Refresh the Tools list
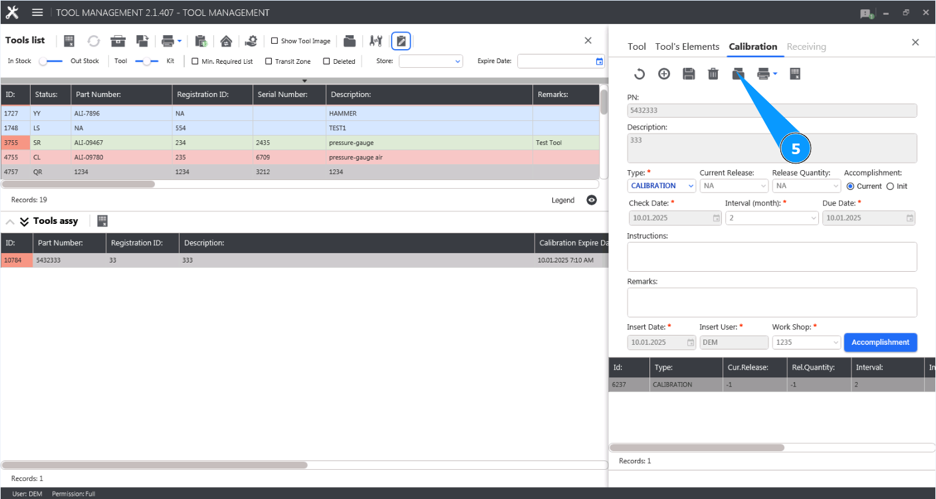 (93, 41)
